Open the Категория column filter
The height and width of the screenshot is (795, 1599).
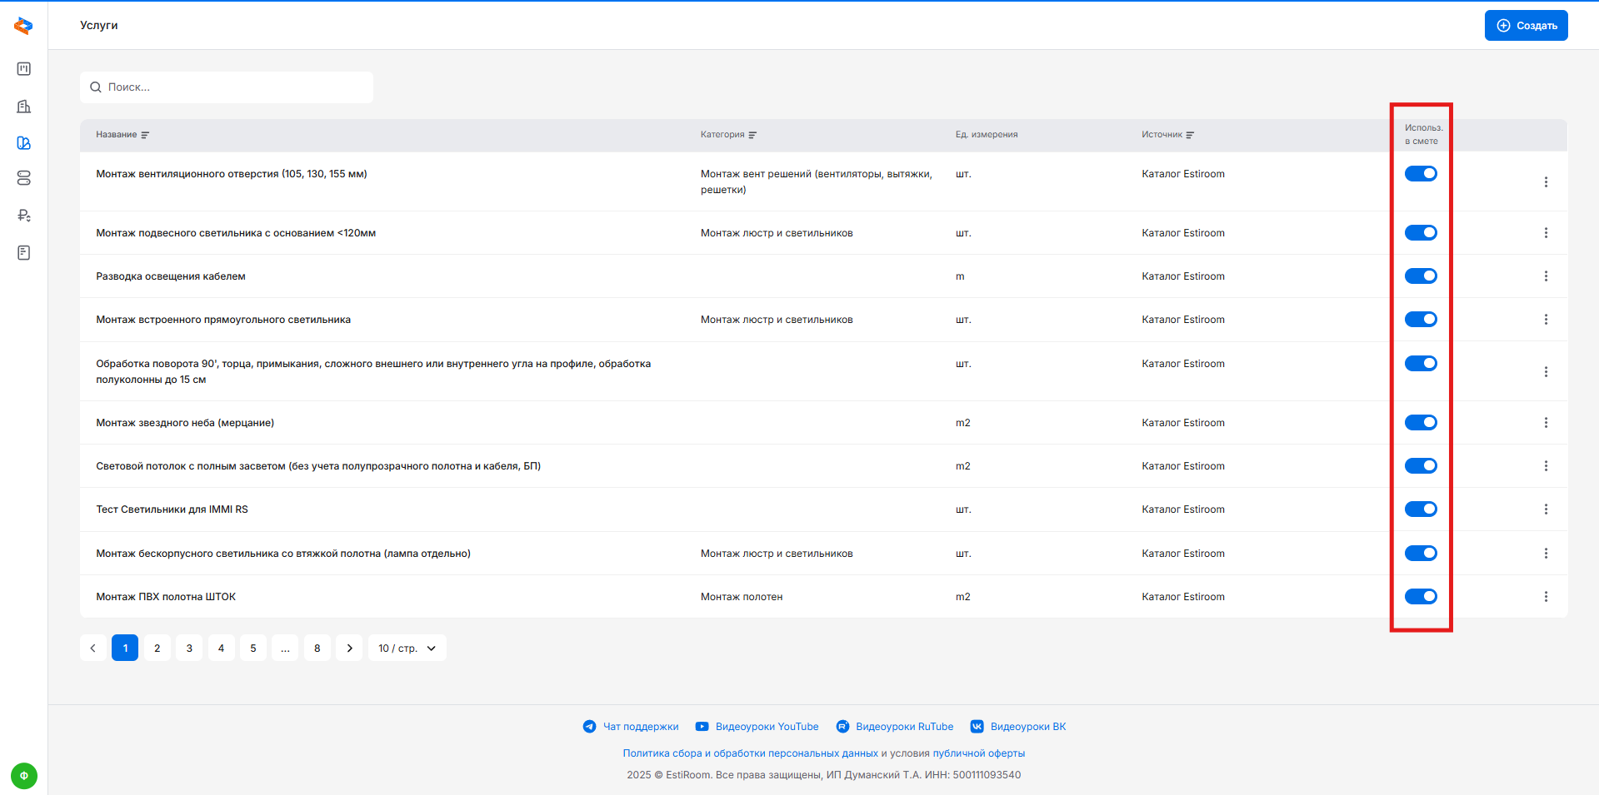[752, 135]
